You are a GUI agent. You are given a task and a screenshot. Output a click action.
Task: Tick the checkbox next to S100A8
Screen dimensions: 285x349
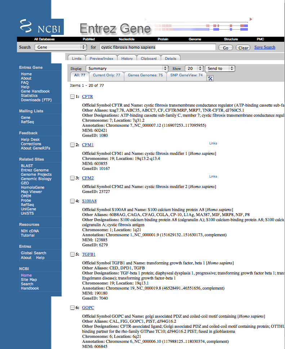coord(72,201)
